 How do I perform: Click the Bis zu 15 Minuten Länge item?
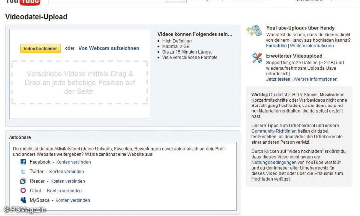(187, 52)
